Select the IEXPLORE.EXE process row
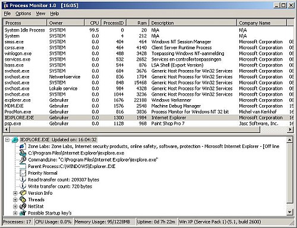The height and width of the screenshot is (228, 297). pyautogui.click(x=148, y=118)
